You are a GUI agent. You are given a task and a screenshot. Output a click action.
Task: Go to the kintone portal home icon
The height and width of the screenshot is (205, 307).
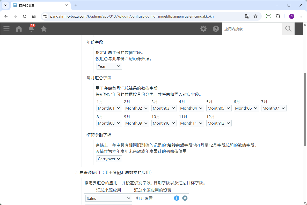pyautogui.click(x=19, y=29)
